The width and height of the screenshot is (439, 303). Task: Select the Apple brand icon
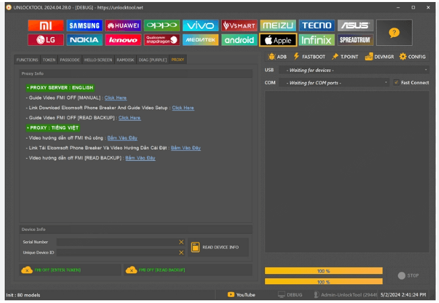coord(278,40)
